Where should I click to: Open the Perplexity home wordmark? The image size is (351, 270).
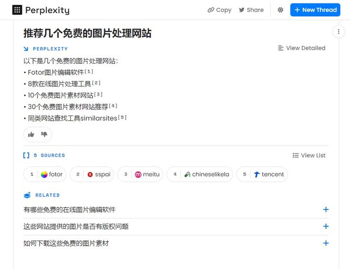[47, 10]
